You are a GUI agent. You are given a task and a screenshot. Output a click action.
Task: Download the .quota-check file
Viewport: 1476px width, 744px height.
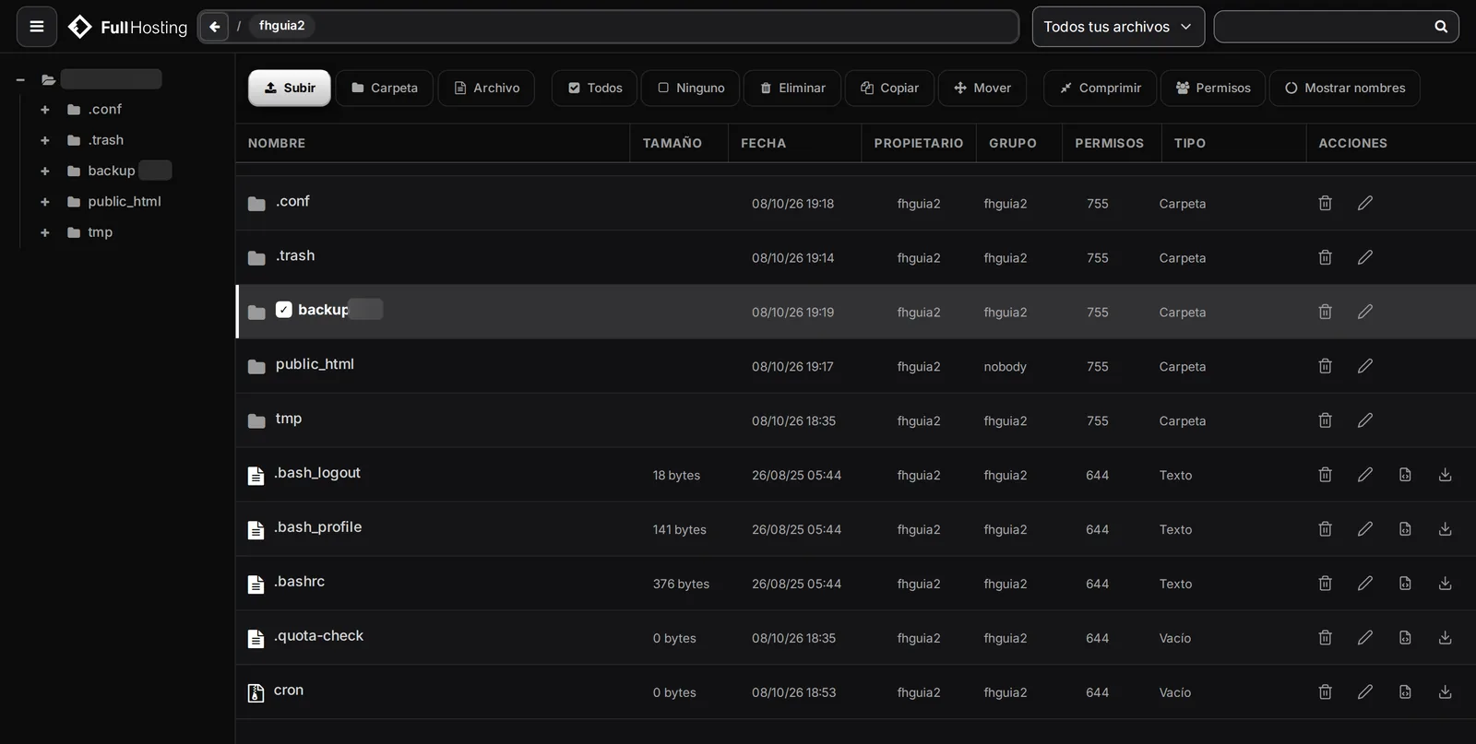pyautogui.click(x=1446, y=638)
